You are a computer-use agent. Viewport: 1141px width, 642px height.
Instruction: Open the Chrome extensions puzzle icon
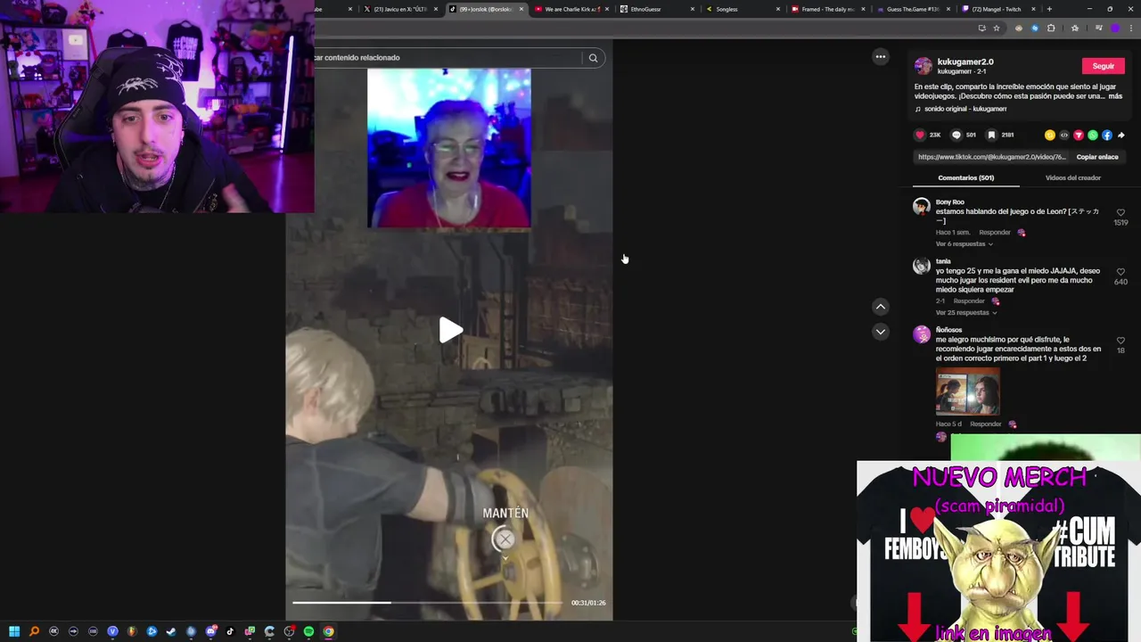[x=1051, y=28]
